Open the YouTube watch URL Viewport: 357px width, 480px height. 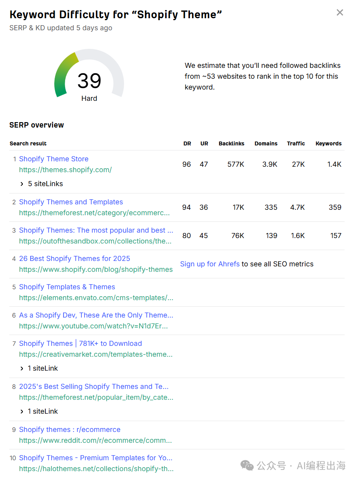(93, 326)
